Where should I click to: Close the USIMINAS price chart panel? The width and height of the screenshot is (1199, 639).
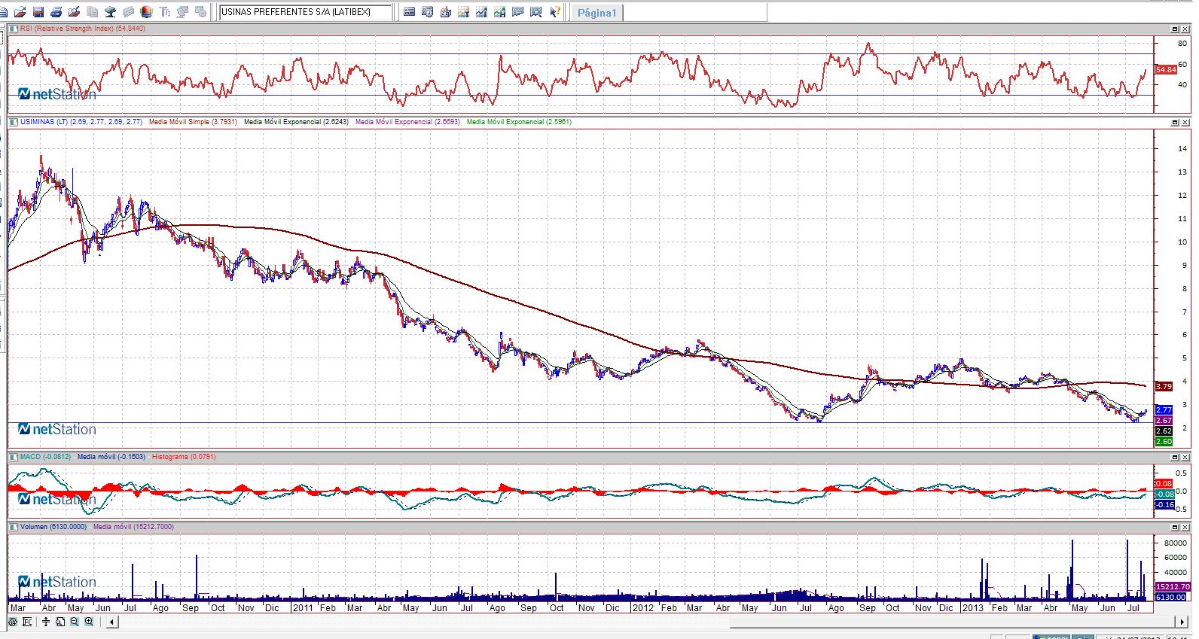pos(1185,122)
